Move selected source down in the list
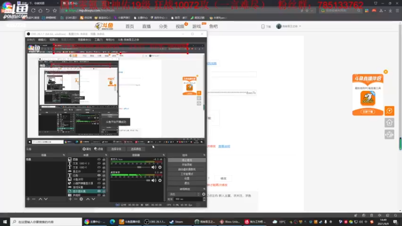The image size is (402, 226). tap(93, 199)
